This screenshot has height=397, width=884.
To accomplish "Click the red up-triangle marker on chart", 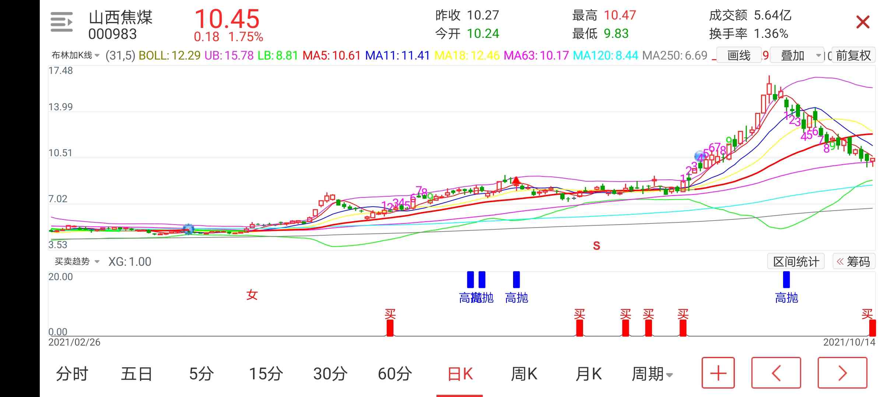I will click(x=516, y=180).
